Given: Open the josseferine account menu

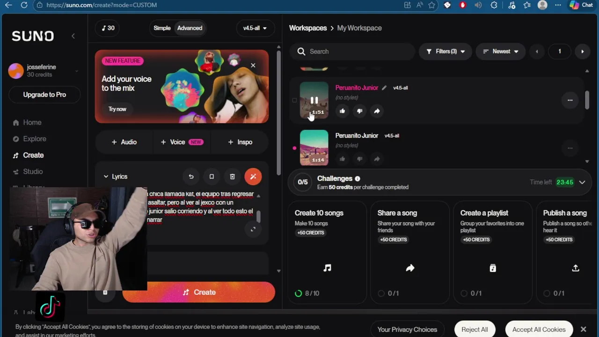Looking at the screenshot, I should click(44, 71).
